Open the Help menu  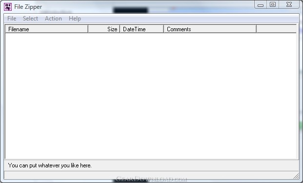(x=75, y=19)
